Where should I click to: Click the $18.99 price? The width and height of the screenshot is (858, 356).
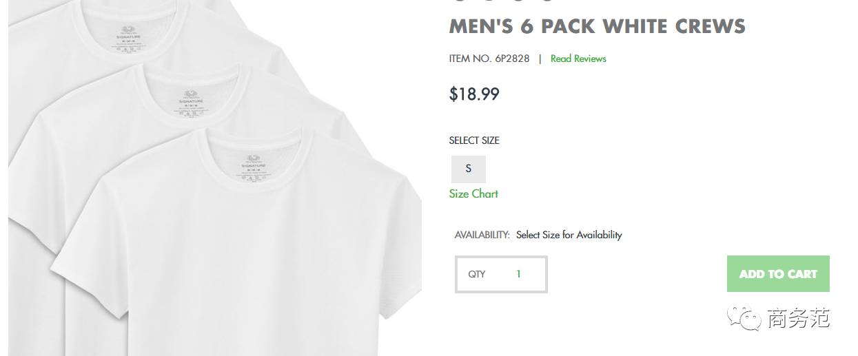click(x=474, y=94)
